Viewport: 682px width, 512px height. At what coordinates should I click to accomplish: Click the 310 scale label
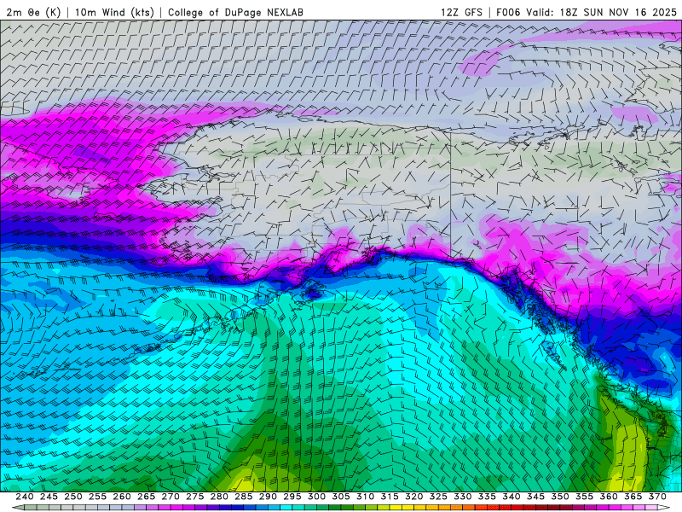[x=366, y=497]
